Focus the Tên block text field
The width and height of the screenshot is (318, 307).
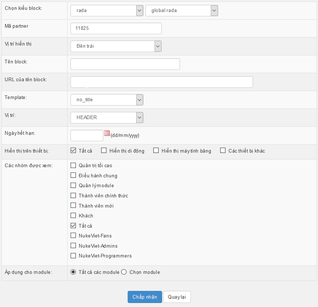125,64
